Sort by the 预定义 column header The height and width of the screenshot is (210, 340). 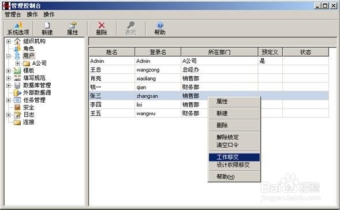[270, 52]
